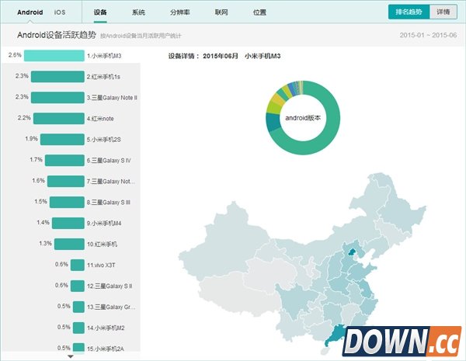Image resolution: width=466 pixels, height=361 pixels.
Task: Select the 小米手机M3 bar at 2.6%
Action: tap(54, 56)
